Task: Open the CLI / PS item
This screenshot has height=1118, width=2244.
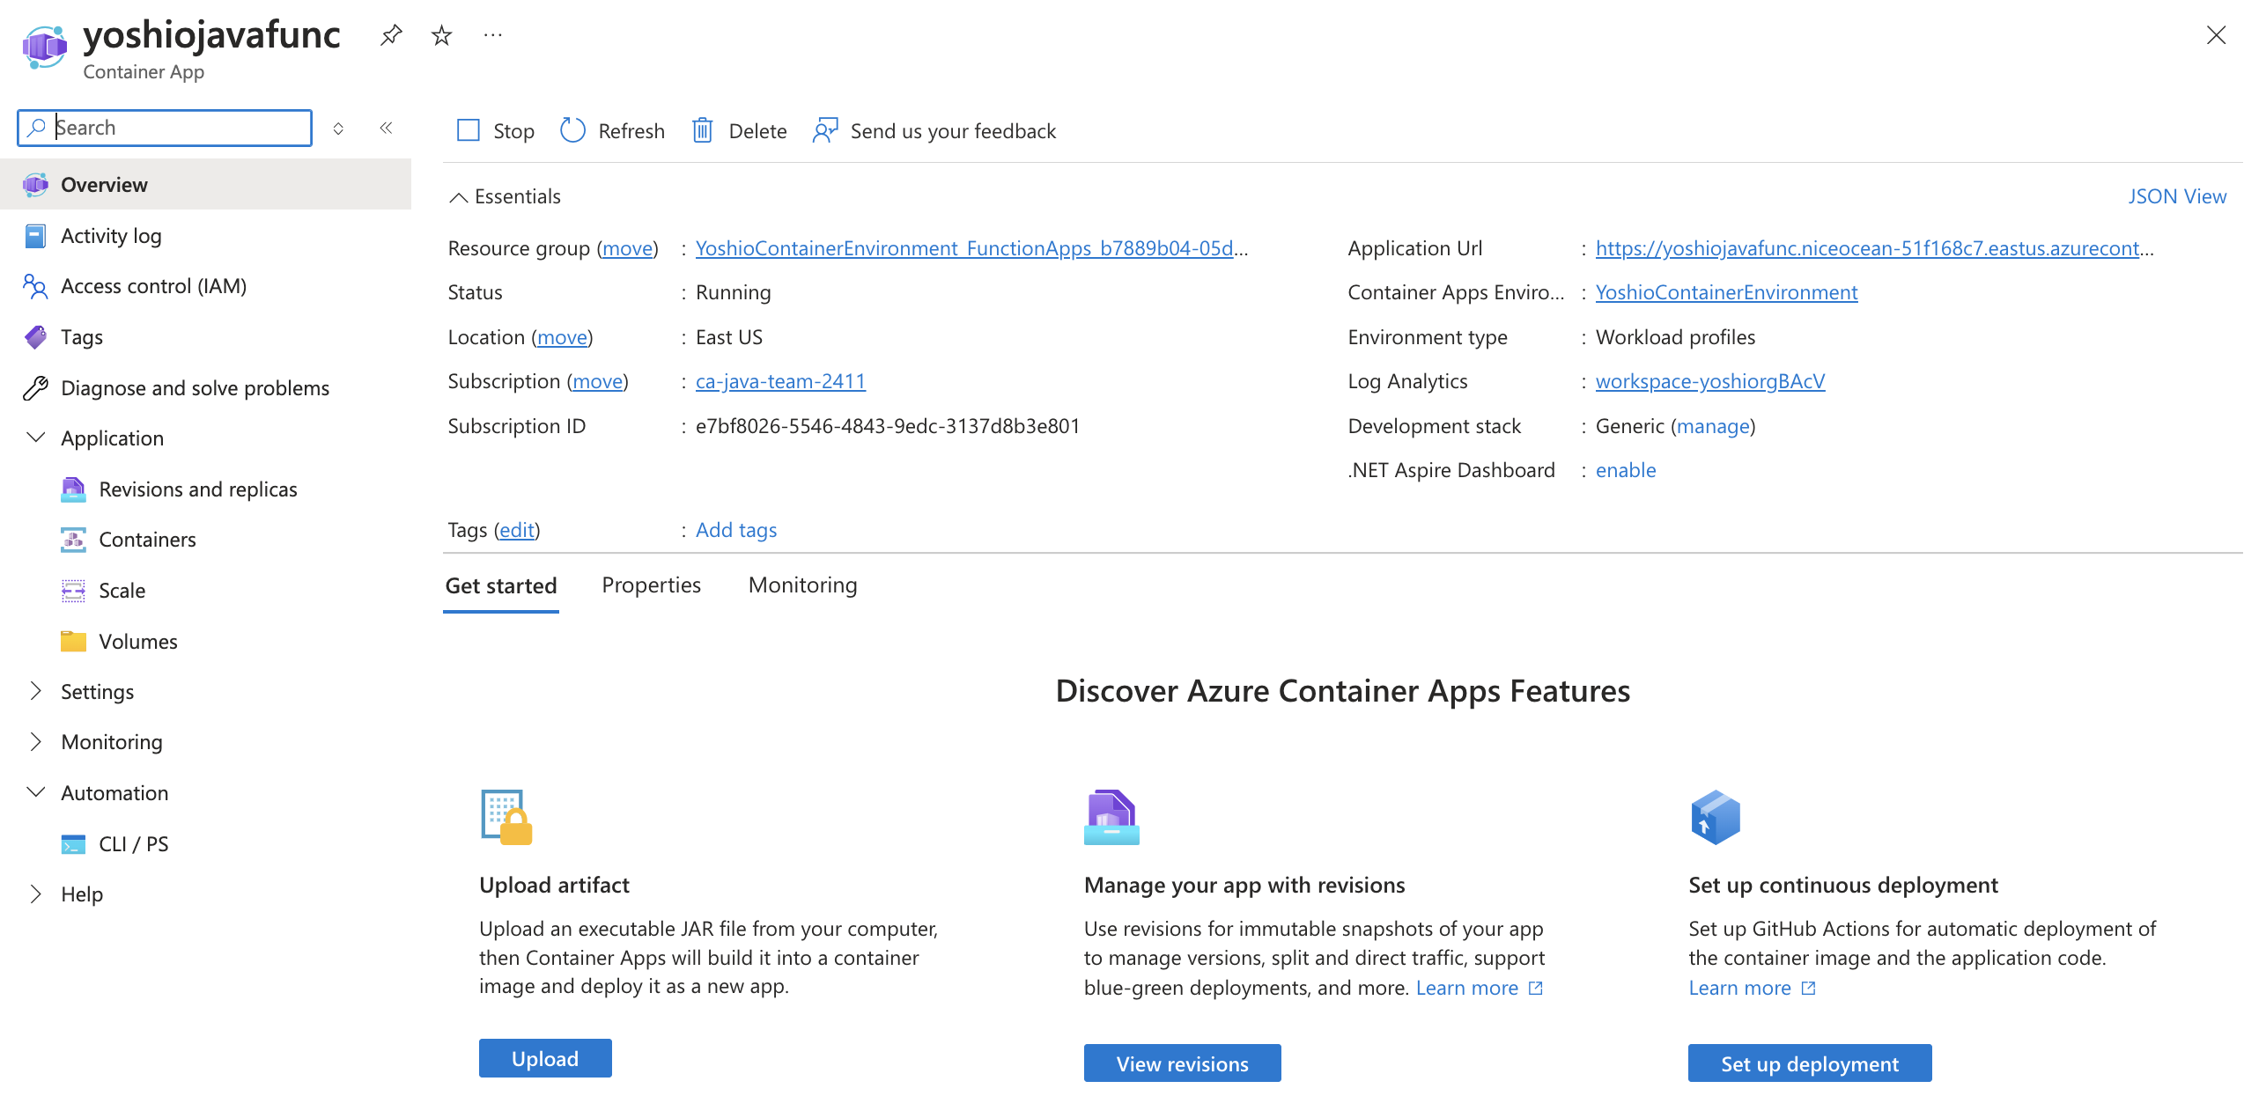Action: (133, 844)
